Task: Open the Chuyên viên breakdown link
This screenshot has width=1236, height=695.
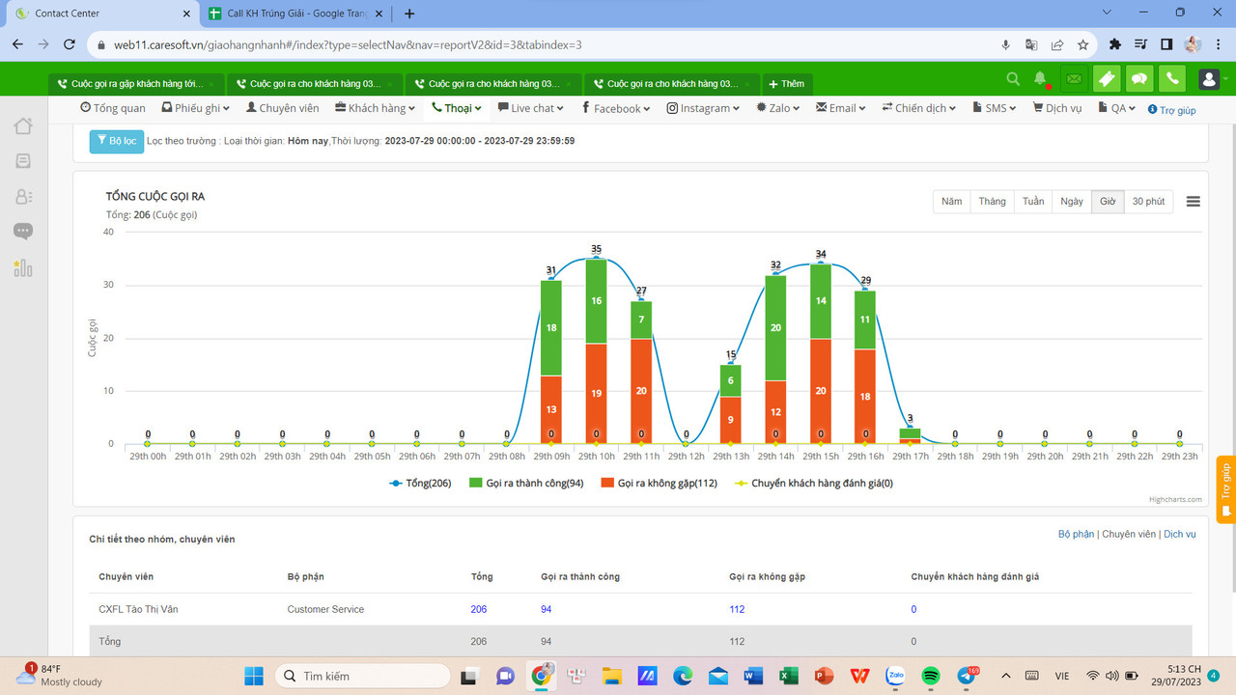Action: point(1129,534)
